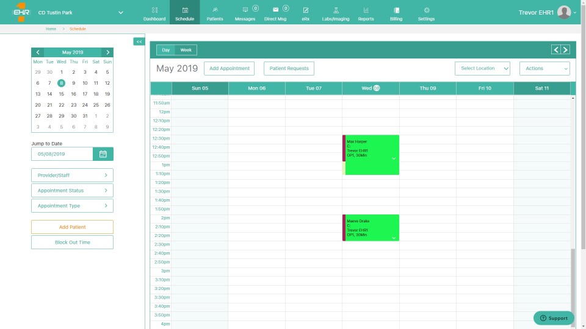Click the Thu 09 column header
The height and width of the screenshot is (329, 586).
pos(428,88)
